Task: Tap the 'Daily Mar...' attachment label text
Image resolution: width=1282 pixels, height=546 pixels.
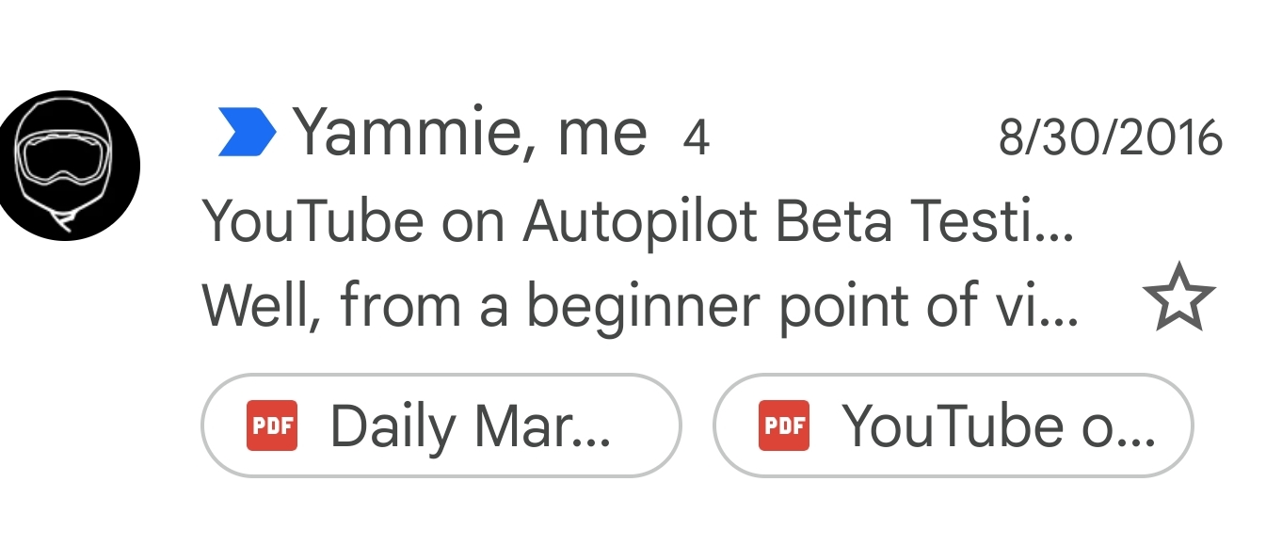Action: (470, 426)
